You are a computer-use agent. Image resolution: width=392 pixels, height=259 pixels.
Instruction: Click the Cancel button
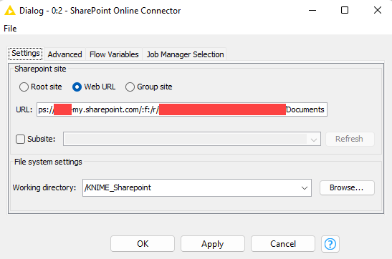coord(283,244)
